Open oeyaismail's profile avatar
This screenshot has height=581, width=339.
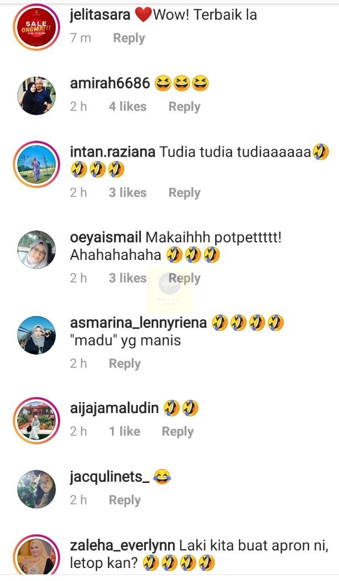click(36, 250)
